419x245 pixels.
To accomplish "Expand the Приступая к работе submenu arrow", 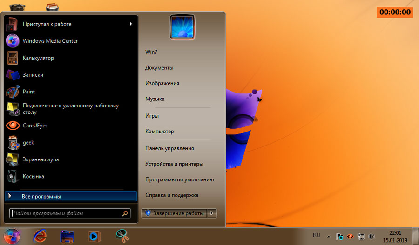I will pos(131,24).
